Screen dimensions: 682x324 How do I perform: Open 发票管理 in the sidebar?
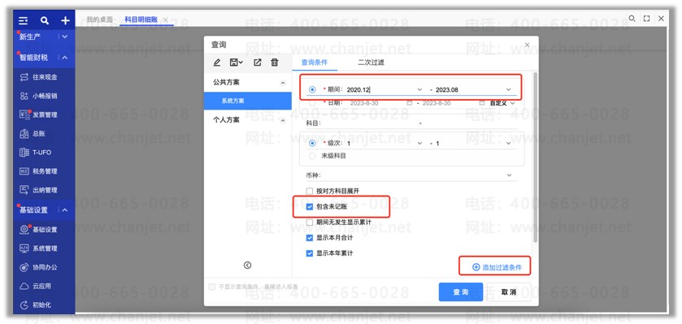pos(39,114)
